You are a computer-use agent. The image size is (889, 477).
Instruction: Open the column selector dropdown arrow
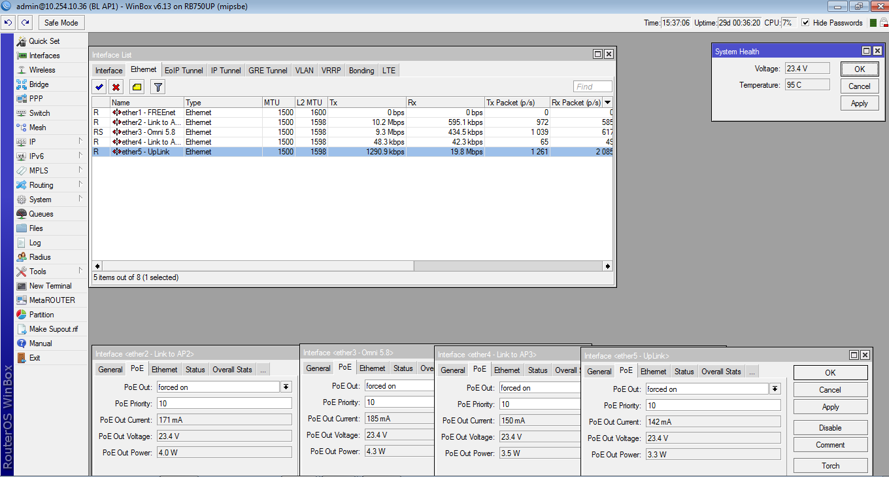pyautogui.click(x=608, y=103)
